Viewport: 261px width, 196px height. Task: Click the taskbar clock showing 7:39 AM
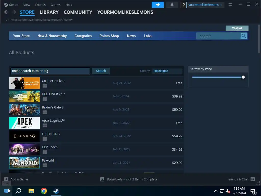point(239,191)
